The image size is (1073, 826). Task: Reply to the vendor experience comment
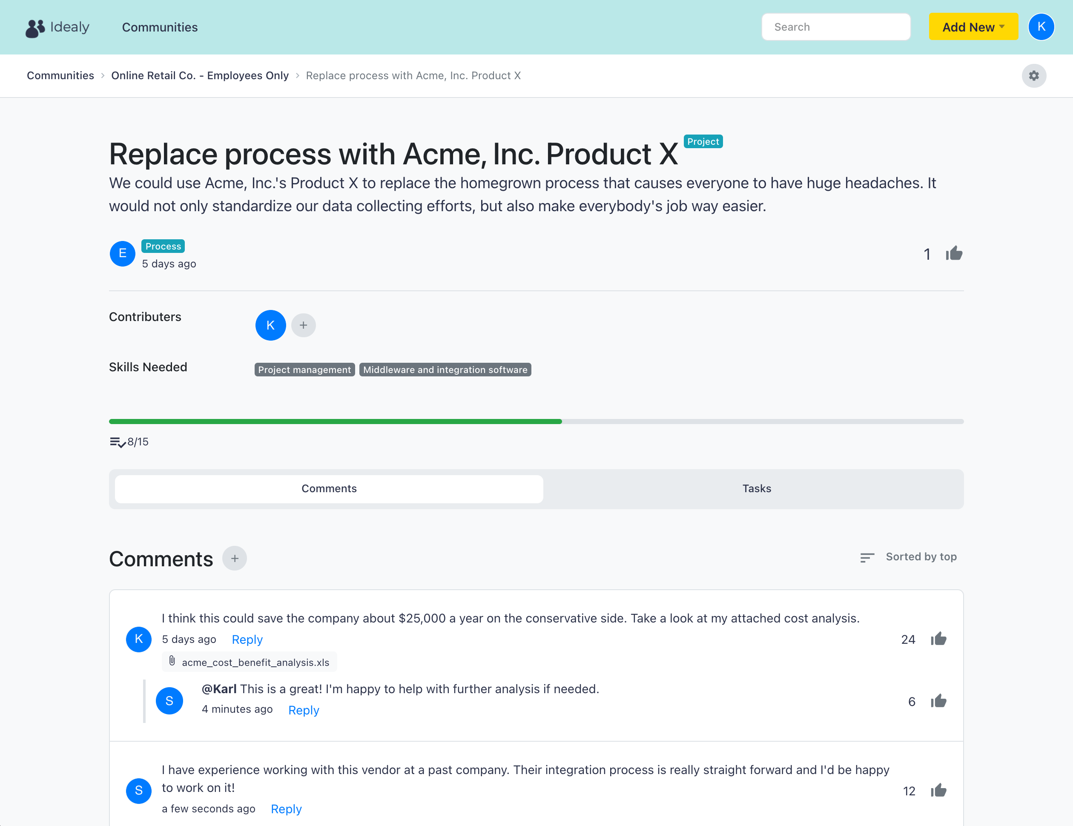pyautogui.click(x=287, y=809)
